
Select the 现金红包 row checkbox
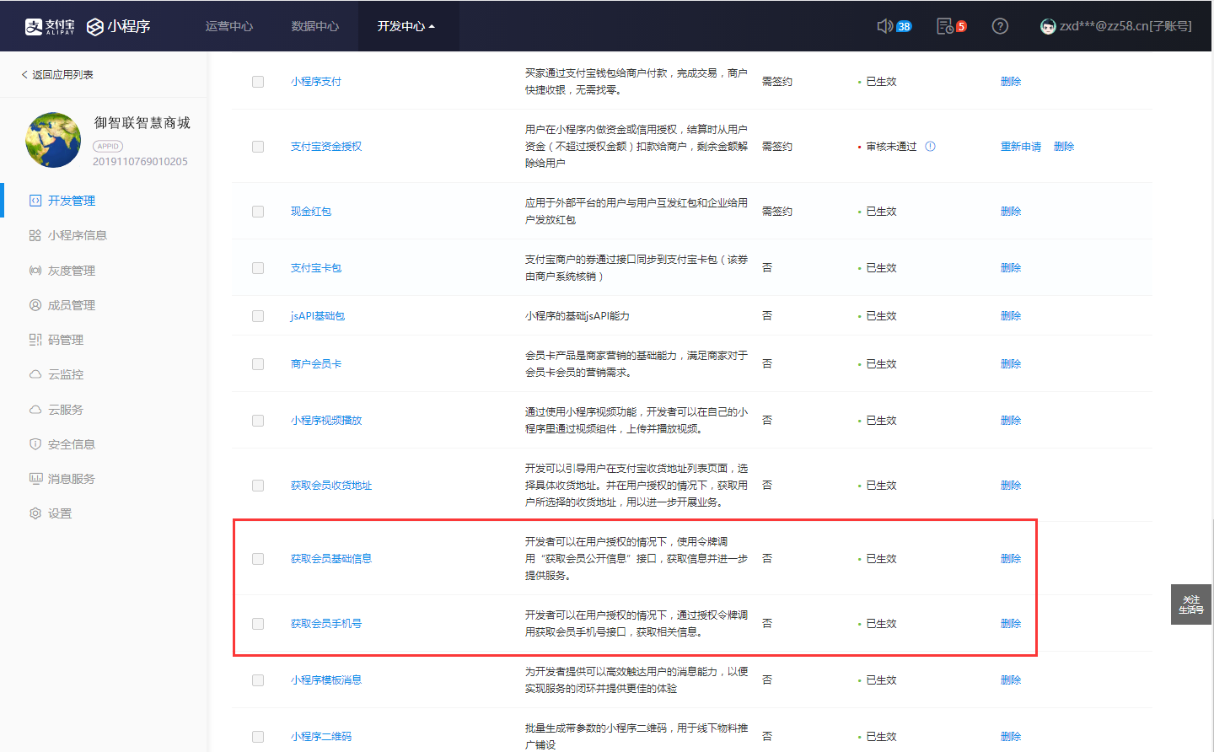(x=258, y=212)
